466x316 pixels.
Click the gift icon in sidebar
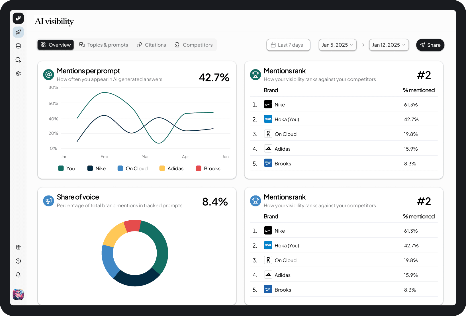coord(18,247)
